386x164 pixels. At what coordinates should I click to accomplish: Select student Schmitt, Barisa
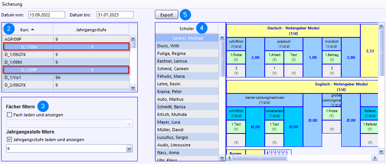click(x=187, y=107)
